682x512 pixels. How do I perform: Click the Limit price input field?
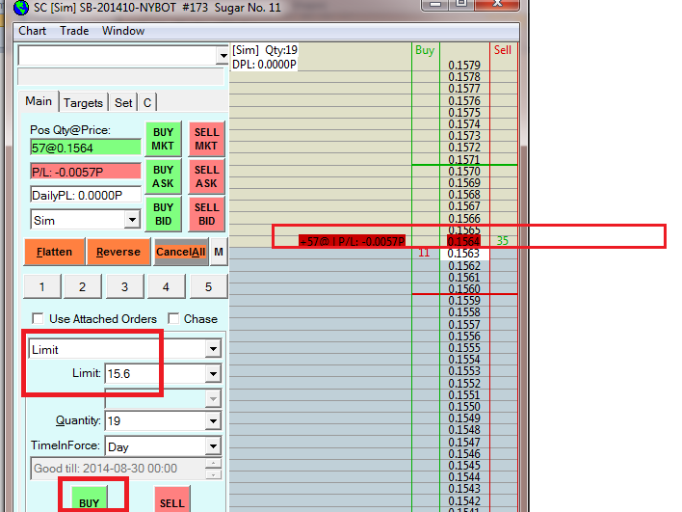[x=155, y=373]
